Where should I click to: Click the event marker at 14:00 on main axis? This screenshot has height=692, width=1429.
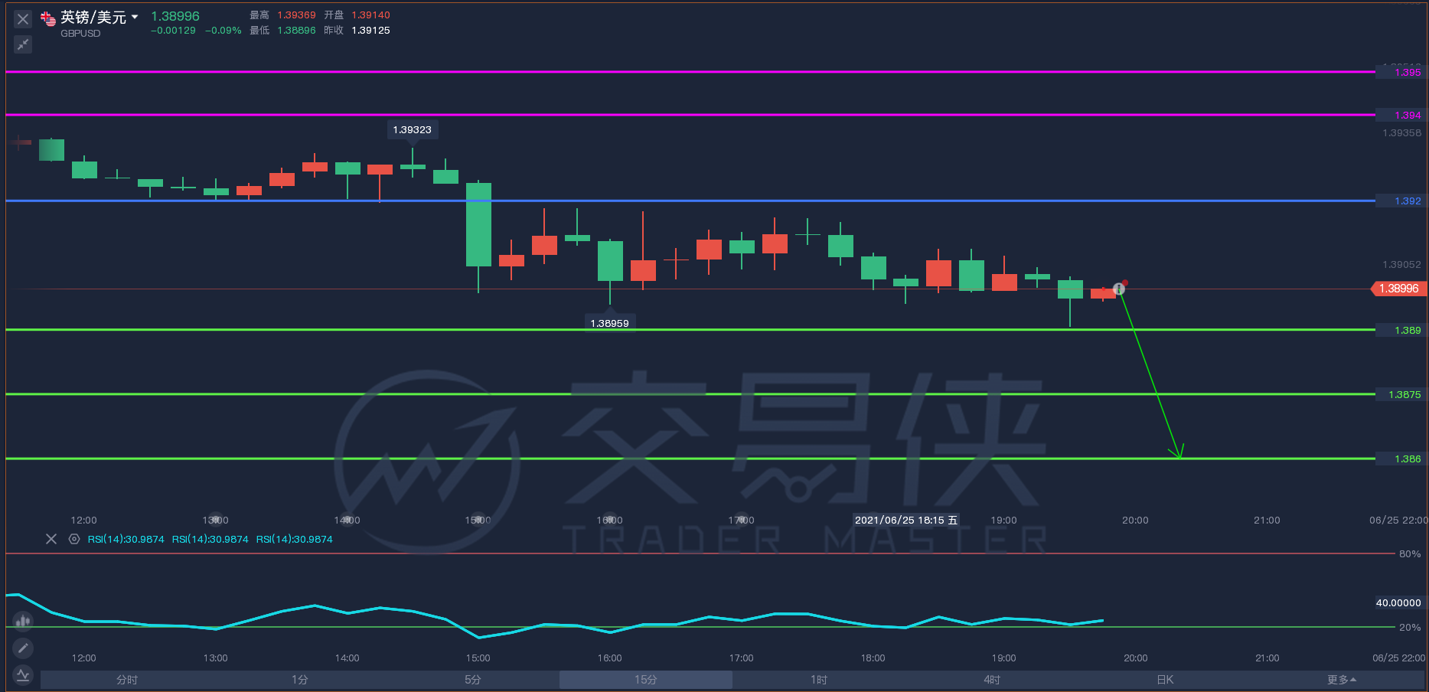pyautogui.click(x=347, y=520)
